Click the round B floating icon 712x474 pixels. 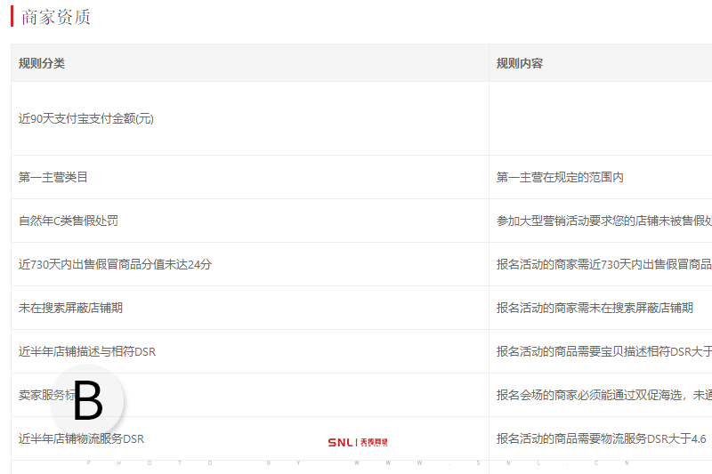(87, 400)
